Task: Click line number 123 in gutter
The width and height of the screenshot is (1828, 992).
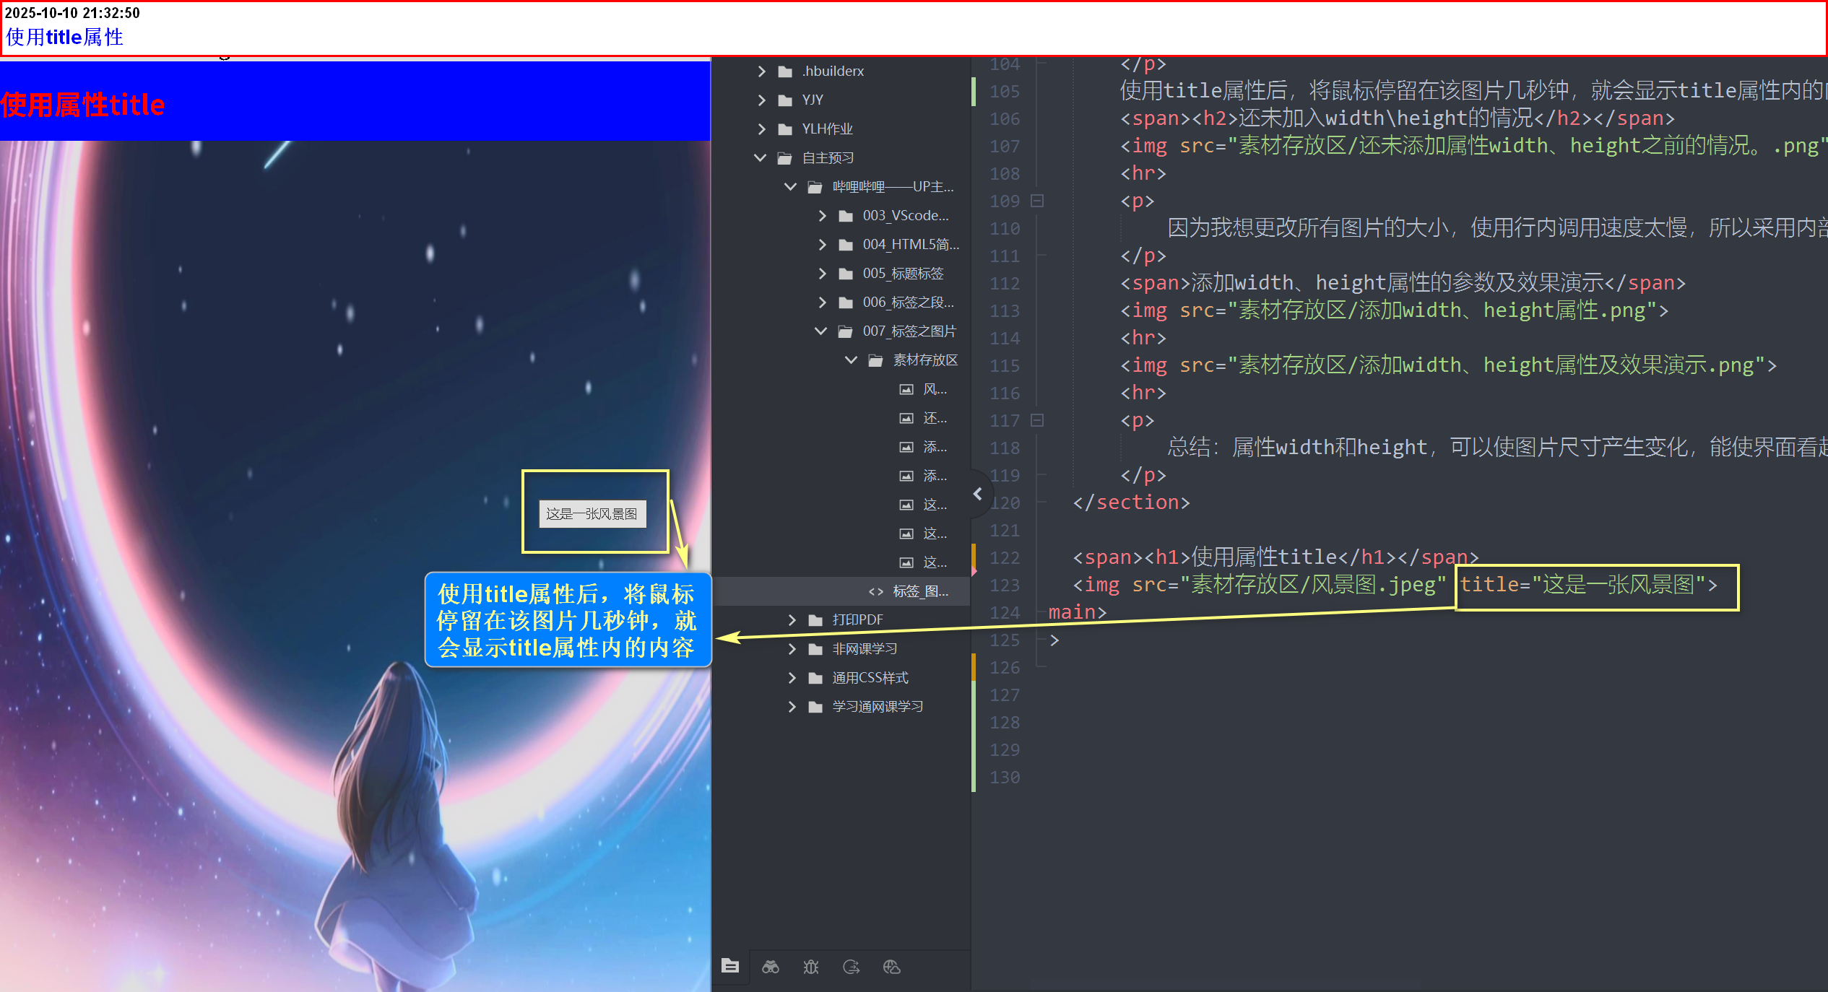Action: pyautogui.click(x=1005, y=585)
